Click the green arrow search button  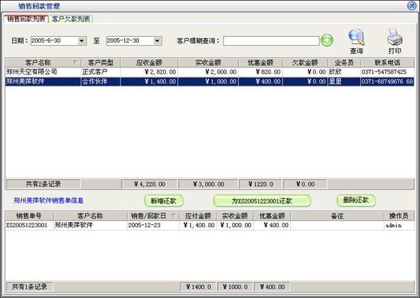tap(327, 40)
